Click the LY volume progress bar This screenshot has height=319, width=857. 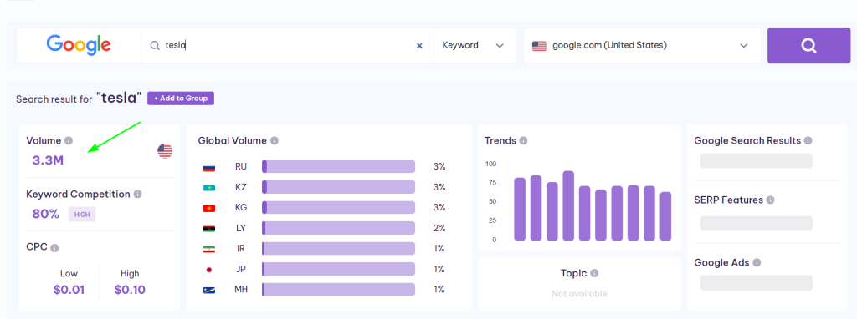tap(338, 228)
